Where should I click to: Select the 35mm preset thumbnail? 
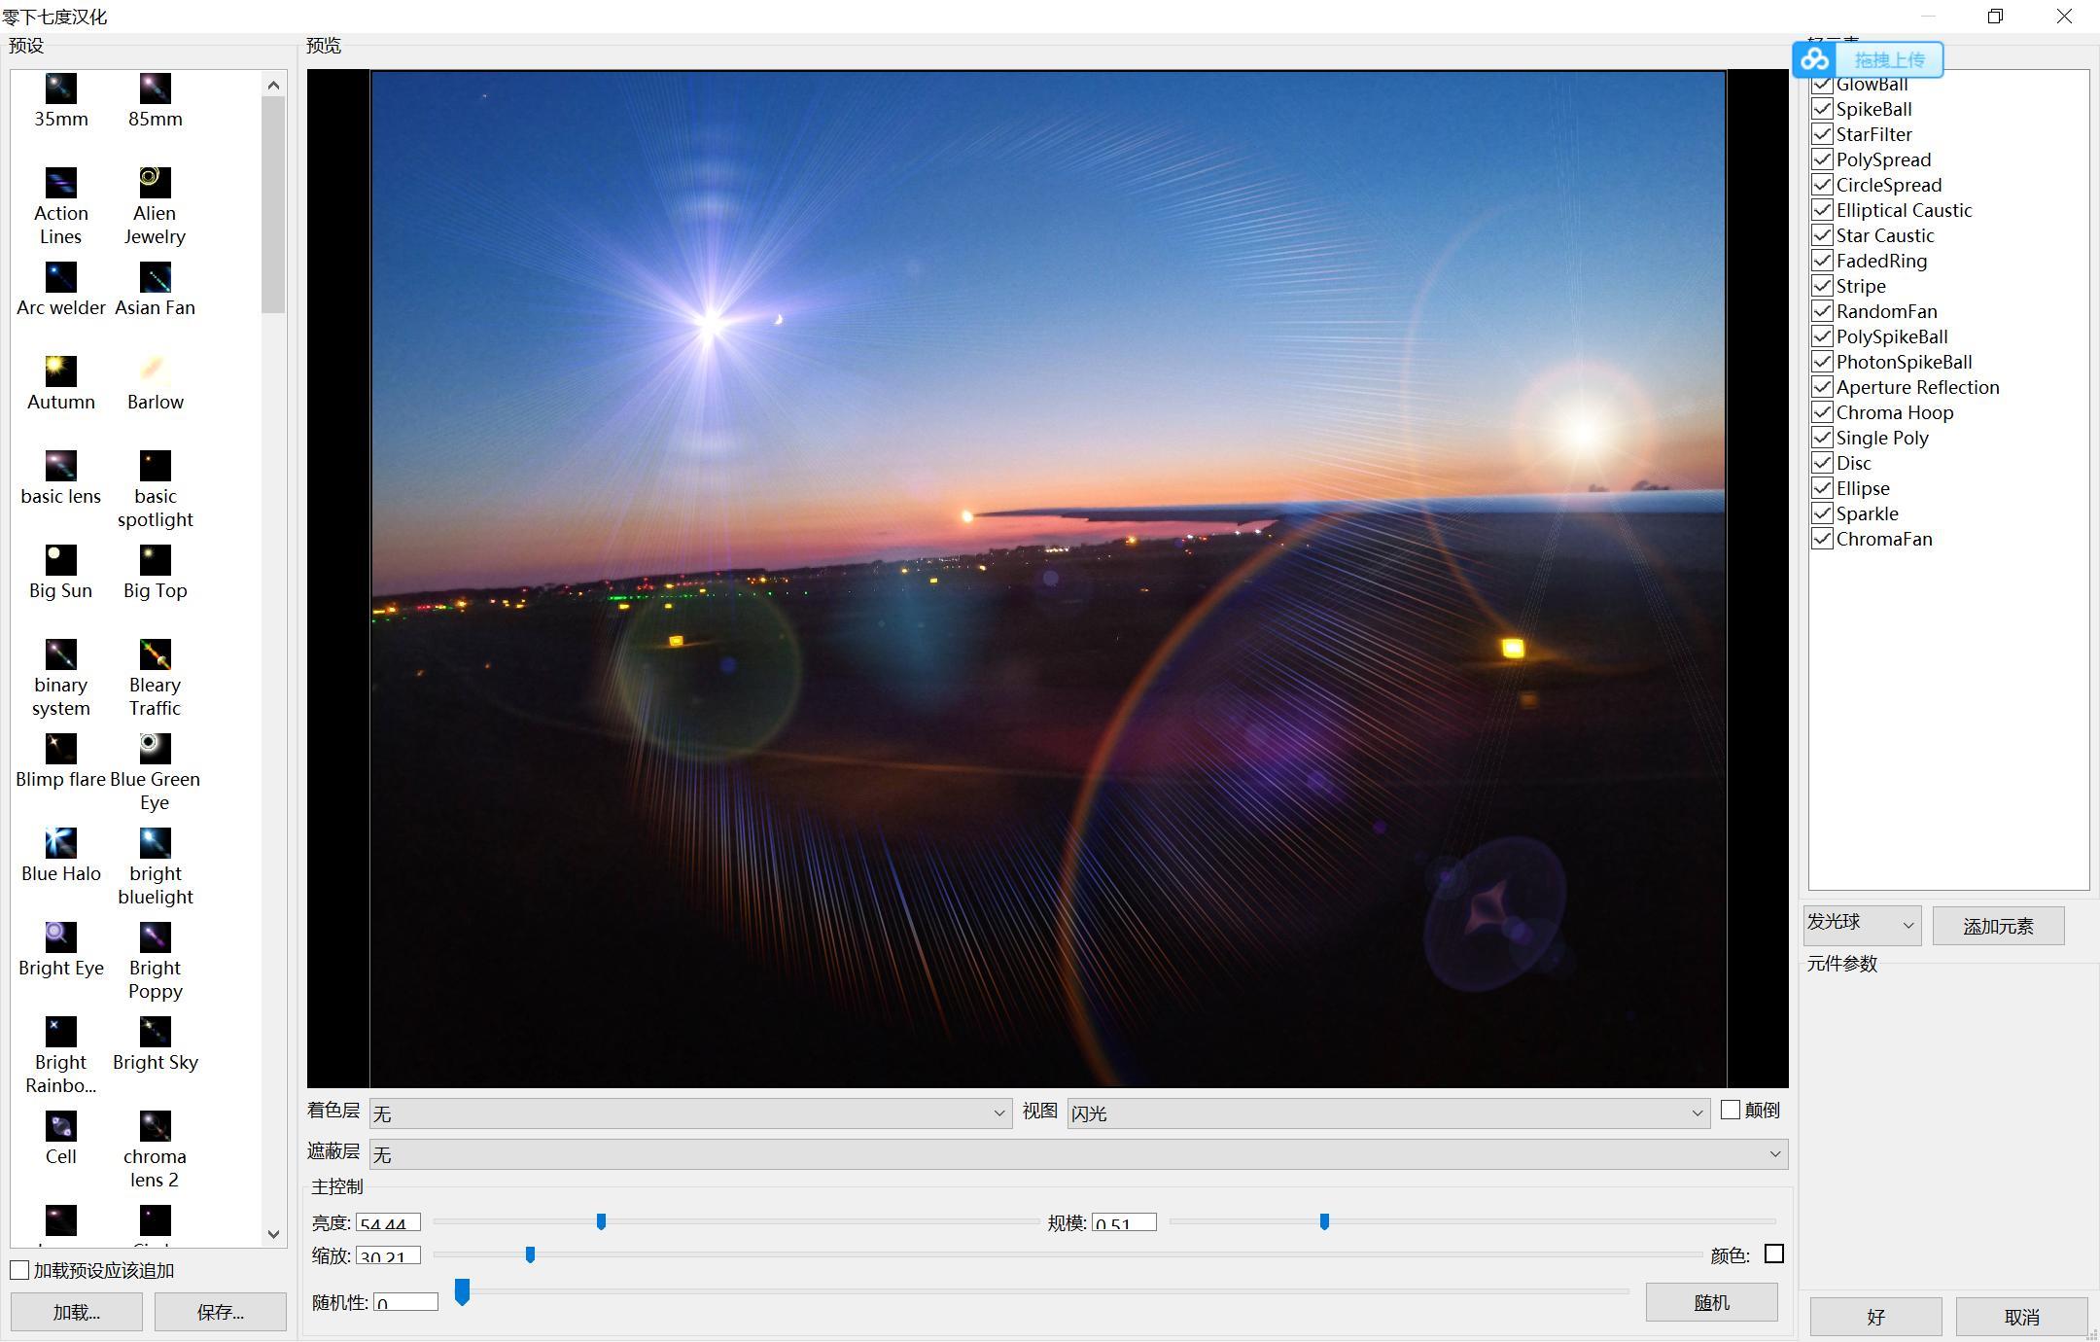tap(60, 88)
